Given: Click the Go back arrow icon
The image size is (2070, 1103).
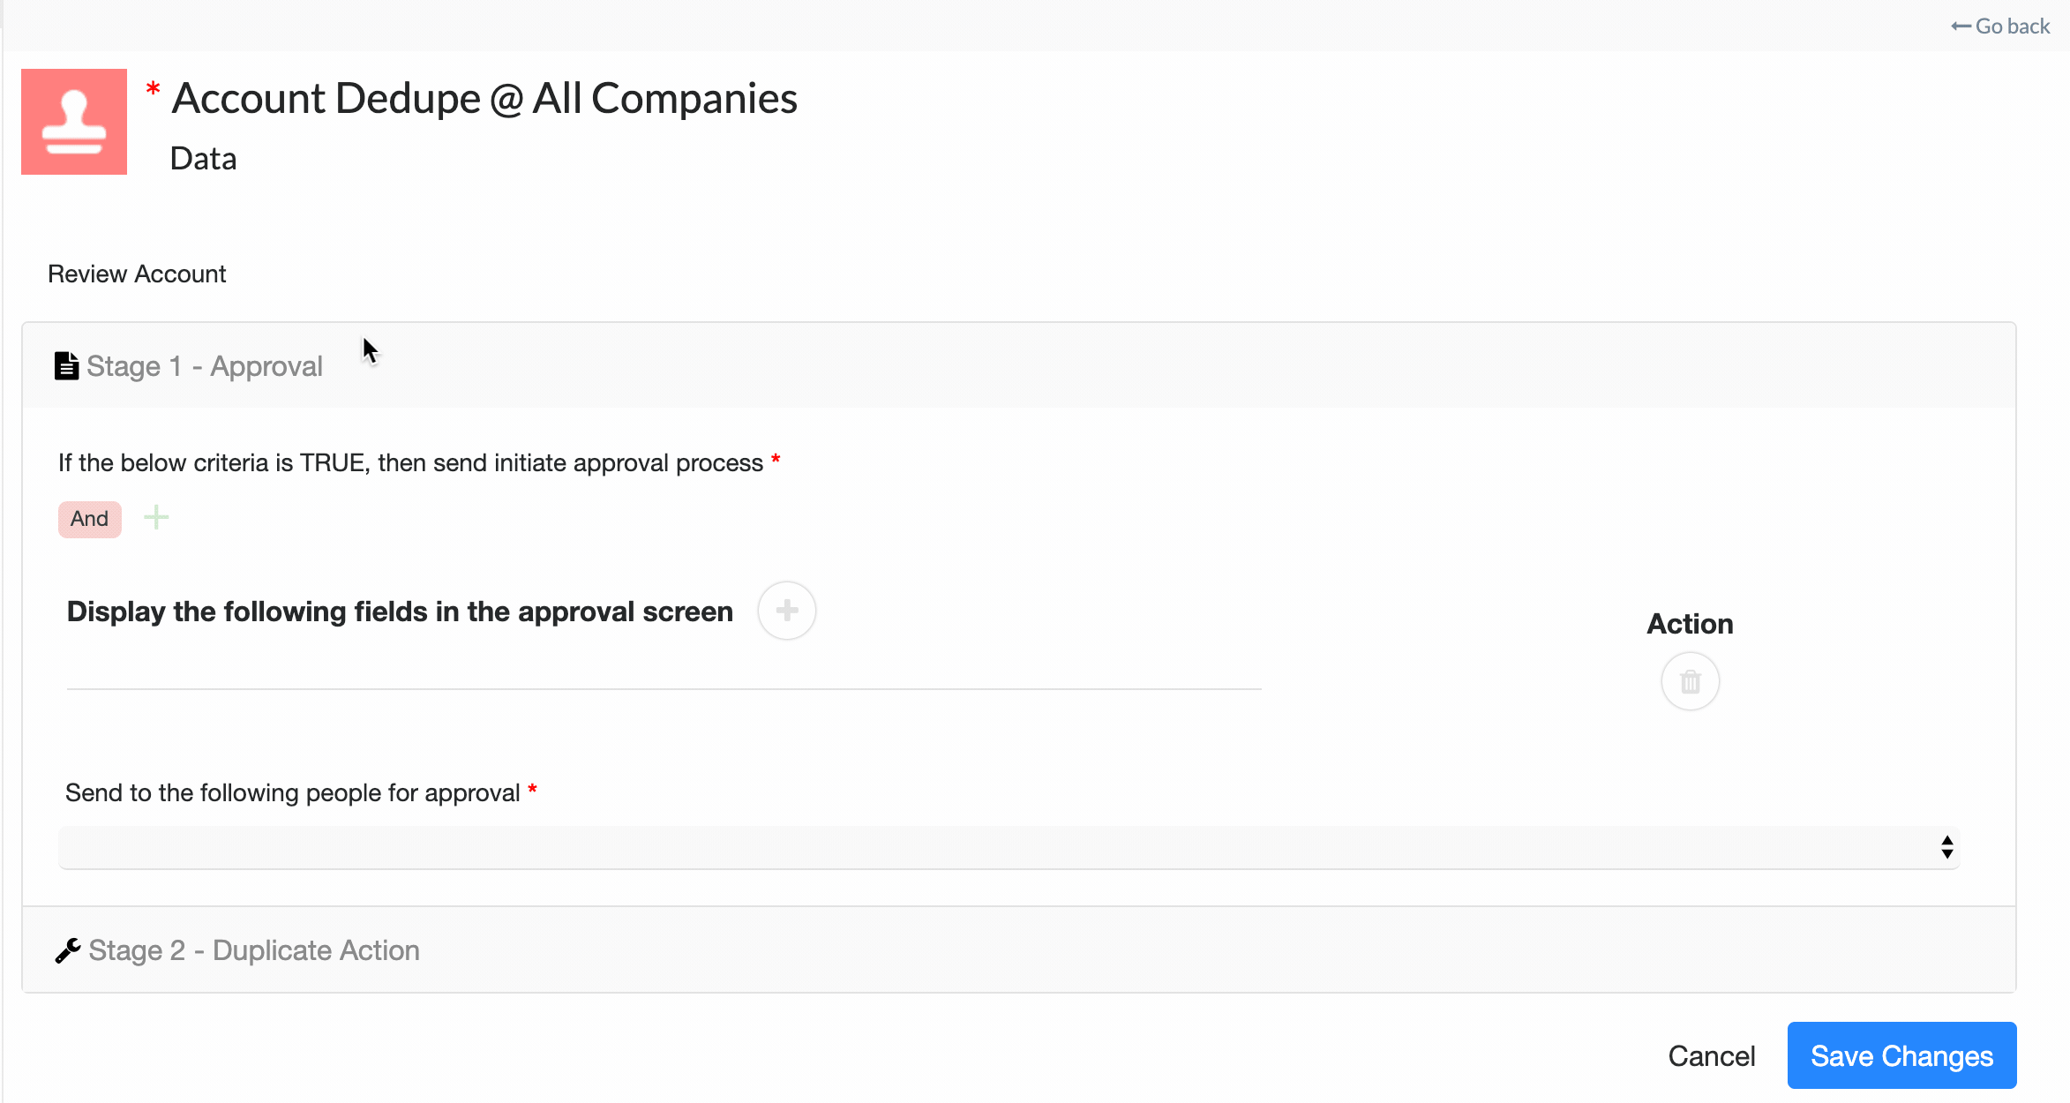Looking at the screenshot, I should (1961, 26).
